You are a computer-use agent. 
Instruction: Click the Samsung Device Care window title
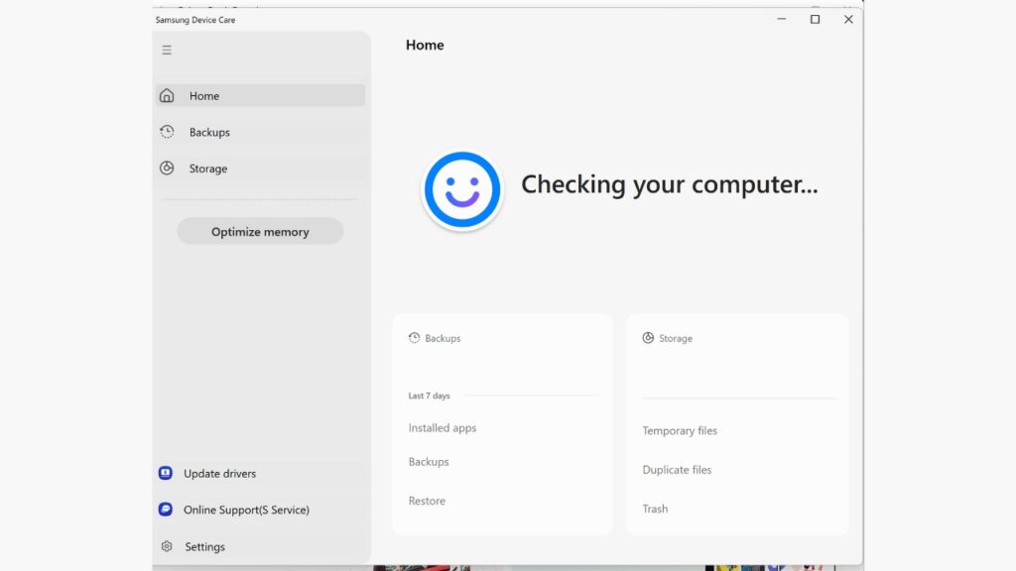195,20
